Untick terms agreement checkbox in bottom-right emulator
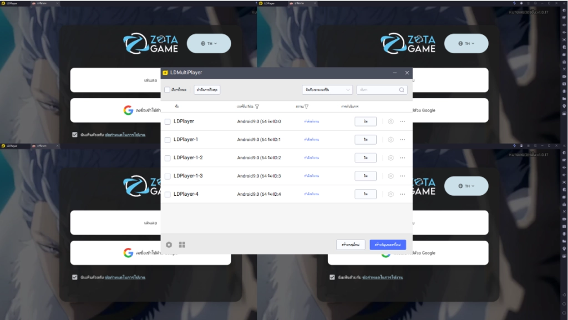The height and width of the screenshot is (320, 568). click(332, 277)
